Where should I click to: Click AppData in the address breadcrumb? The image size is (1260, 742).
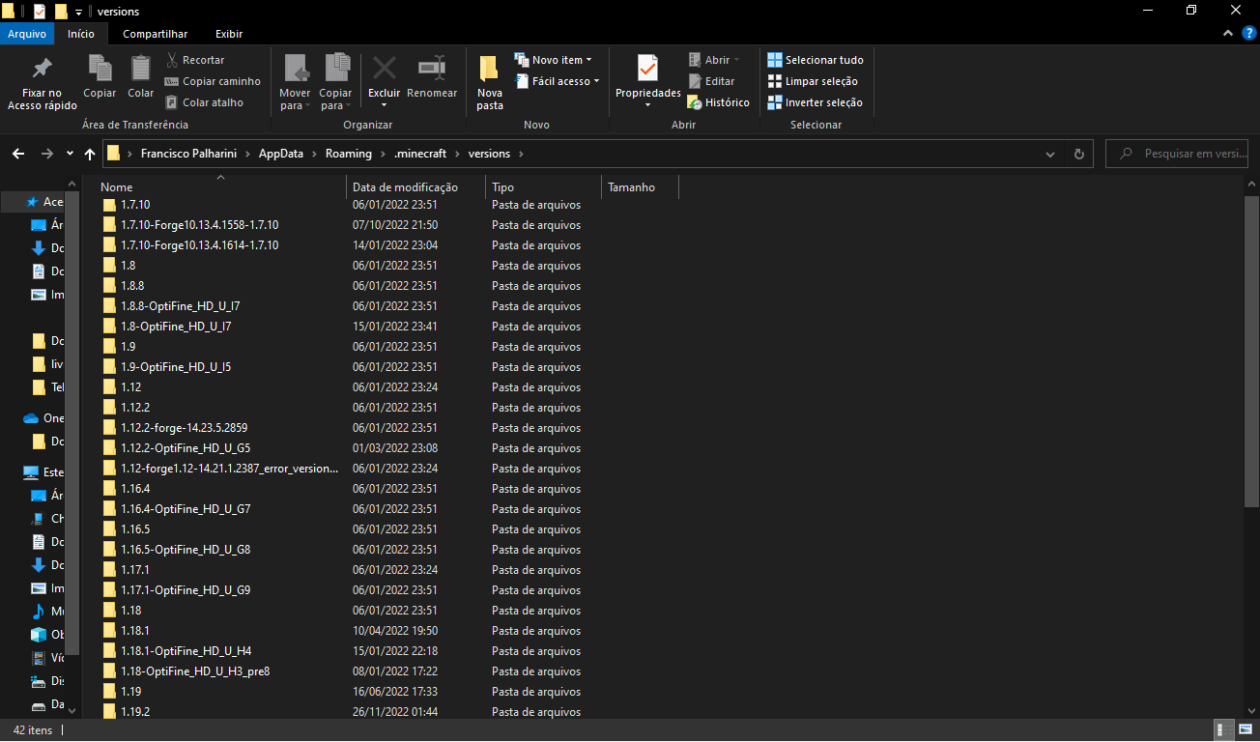pos(280,154)
